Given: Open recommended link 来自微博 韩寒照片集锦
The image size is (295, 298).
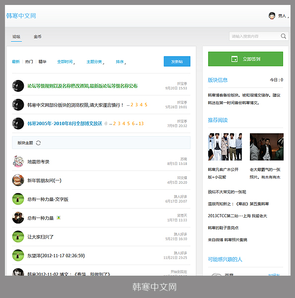Looking at the screenshot, I should pos(228,240).
